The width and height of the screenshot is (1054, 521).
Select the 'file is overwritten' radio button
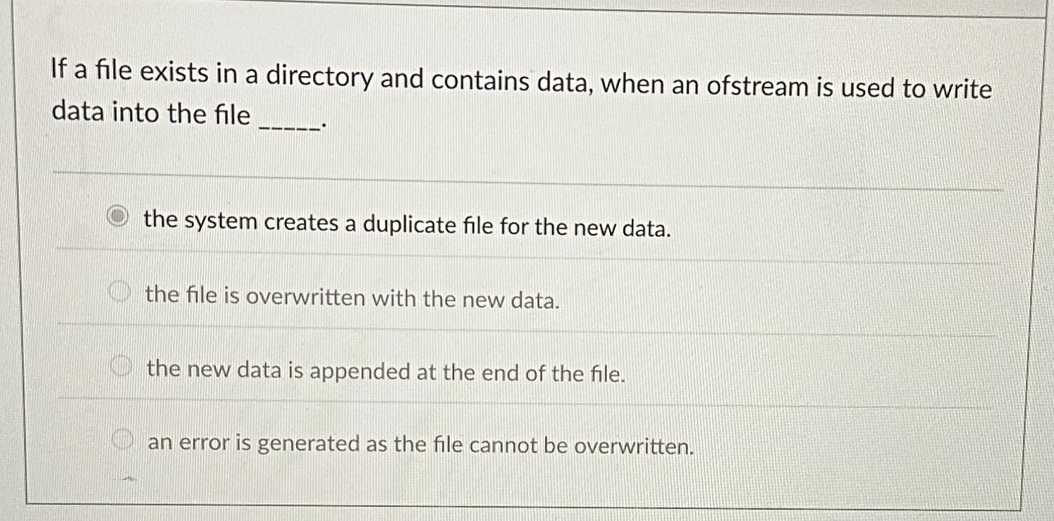pyautogui.click(x=121, y=292)
